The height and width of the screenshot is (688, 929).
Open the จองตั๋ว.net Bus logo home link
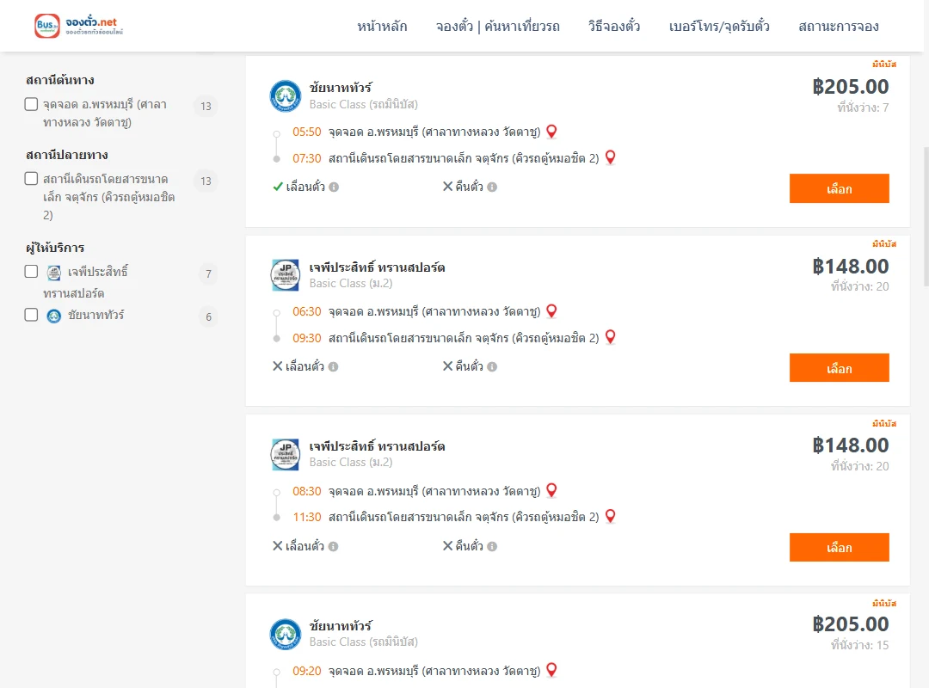click(x=79, y=26)
